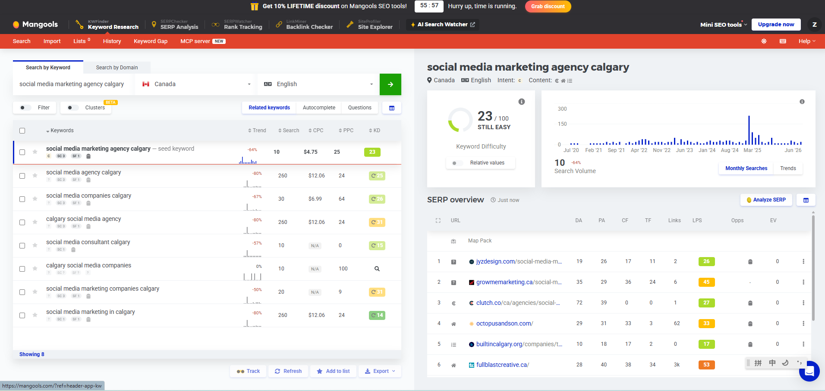Select the Questions tab
Screen dimensions: 825x391
point(359,108)
